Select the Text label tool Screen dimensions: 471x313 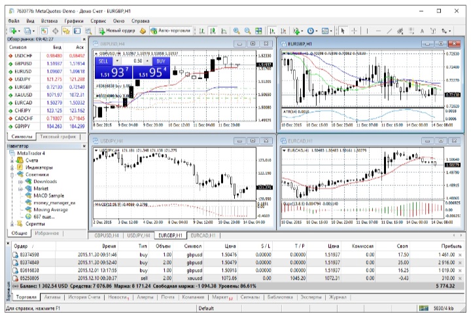pos(433,31)
